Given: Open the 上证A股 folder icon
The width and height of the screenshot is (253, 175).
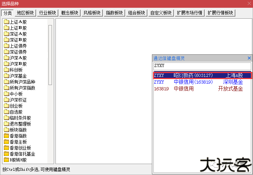Looking at the screenshot, I should (x=6, y=22).
